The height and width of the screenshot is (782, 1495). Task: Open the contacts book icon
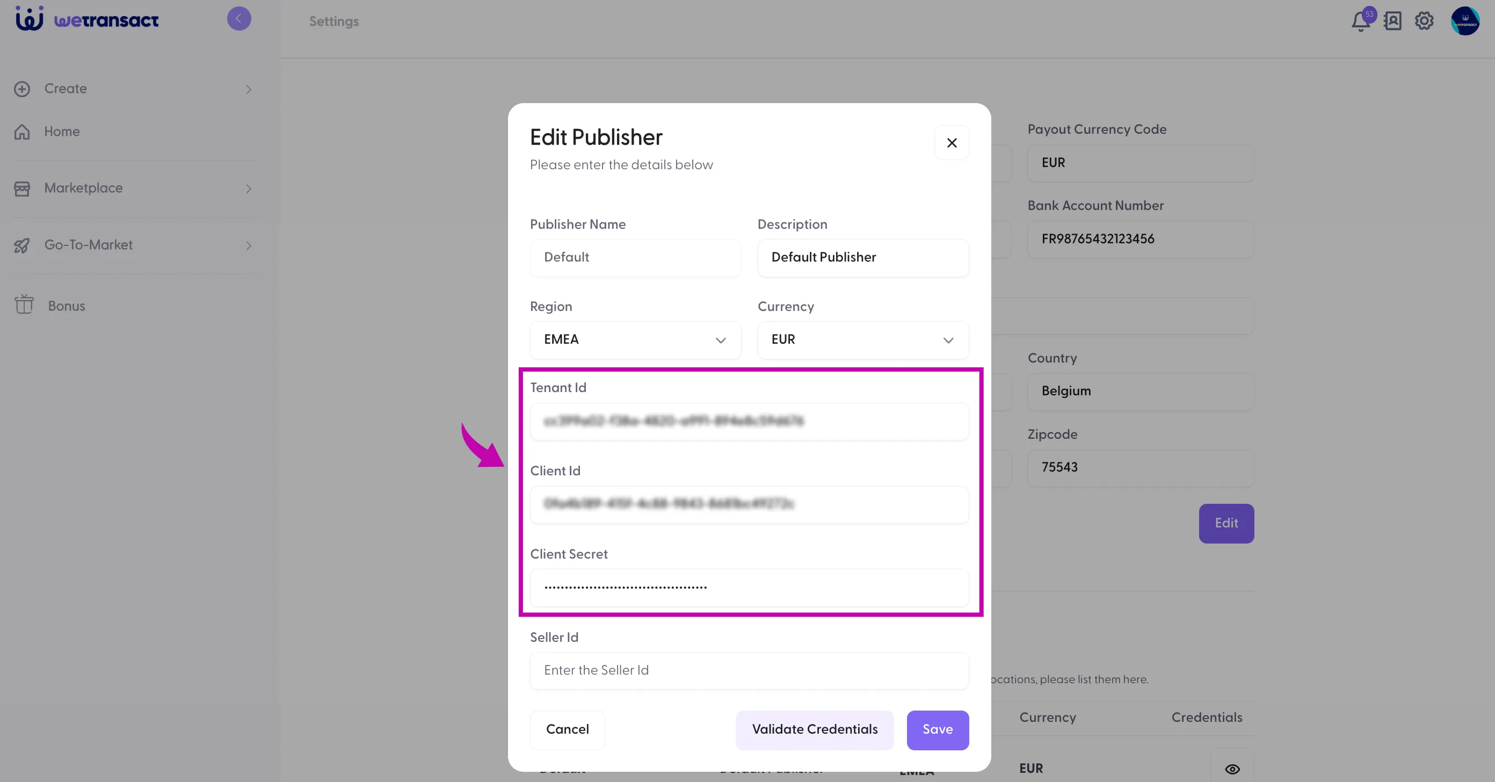coord(1392,21)
